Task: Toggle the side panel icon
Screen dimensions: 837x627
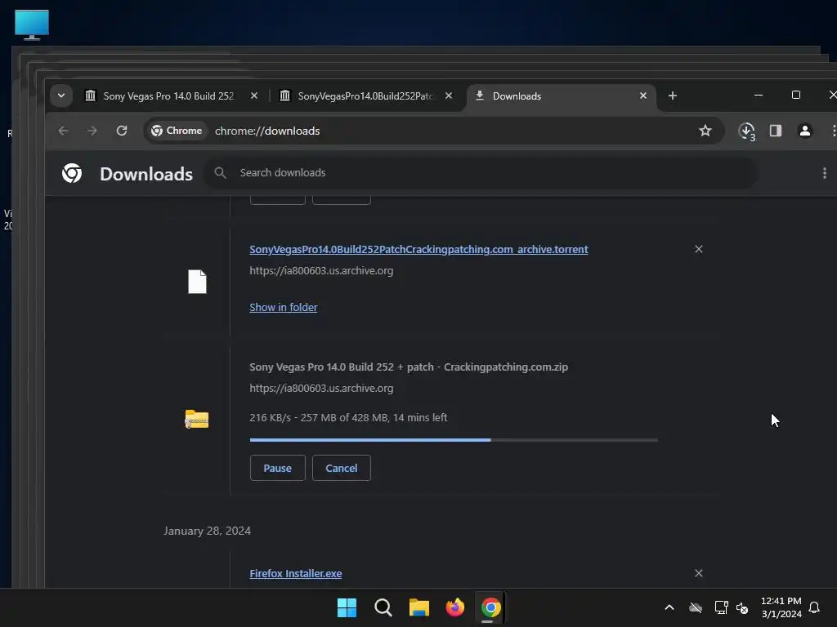Action: point(775,131)
